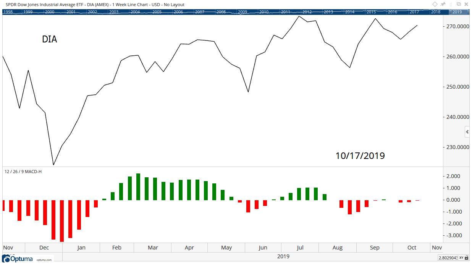472x264 pixels.
Task: Close the chart with the X icon
Action: point(466,4)
